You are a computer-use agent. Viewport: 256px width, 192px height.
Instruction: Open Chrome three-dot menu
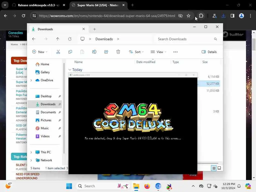pos(250,16)
